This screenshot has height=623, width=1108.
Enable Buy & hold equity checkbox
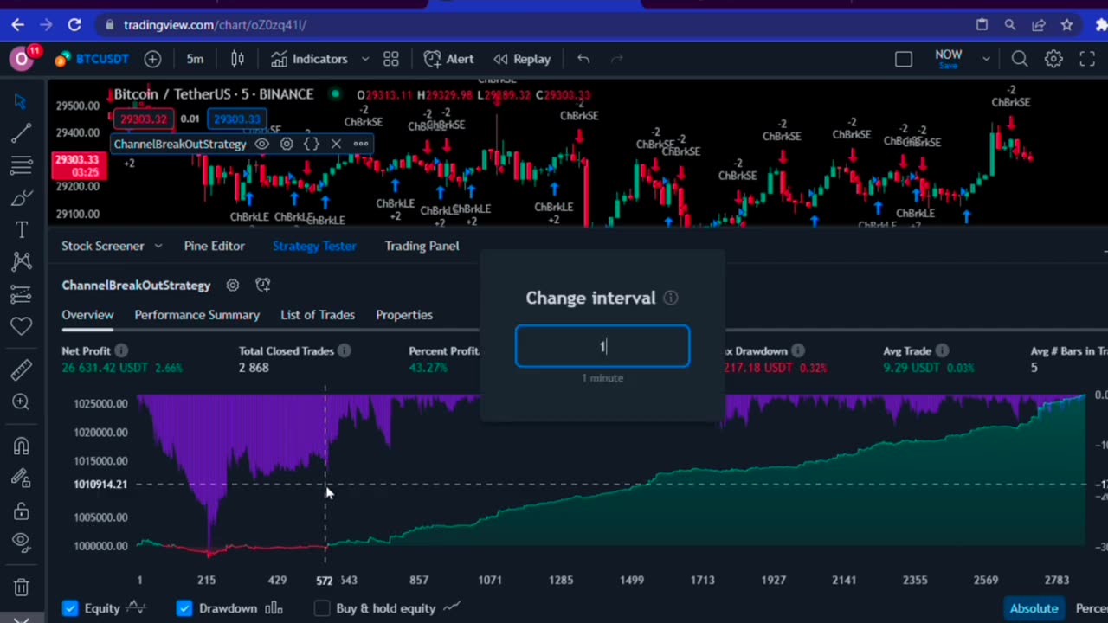(322, 608)
